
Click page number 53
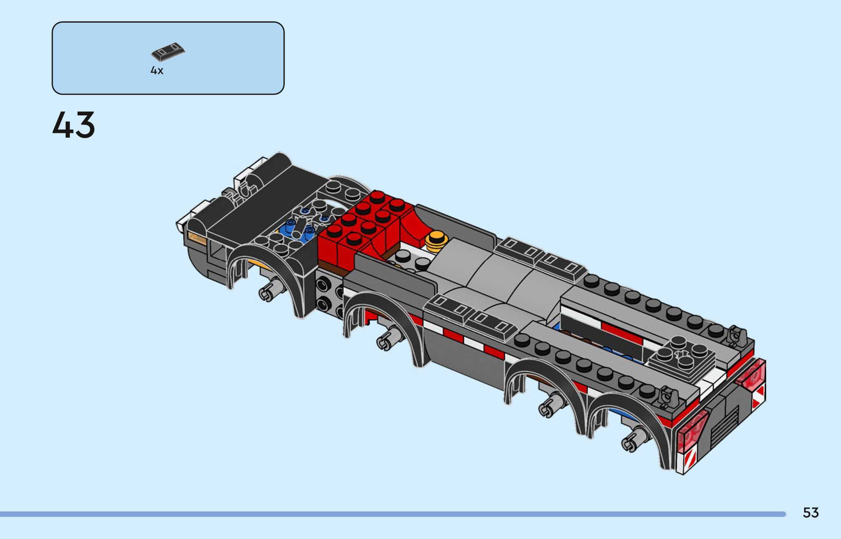(x=811, y=513)
